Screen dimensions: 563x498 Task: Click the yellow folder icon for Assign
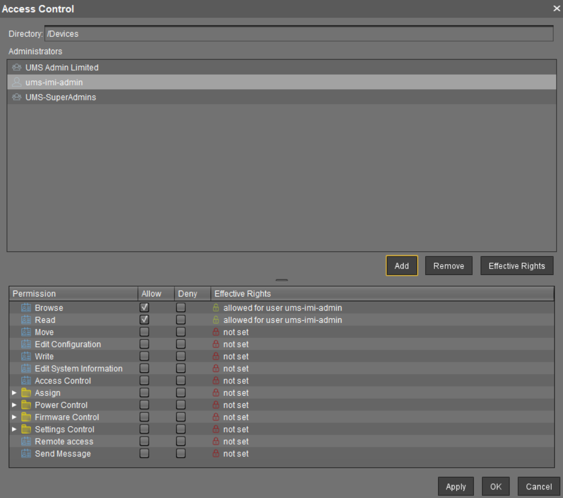pyautogui.click(x=26, y=393)
